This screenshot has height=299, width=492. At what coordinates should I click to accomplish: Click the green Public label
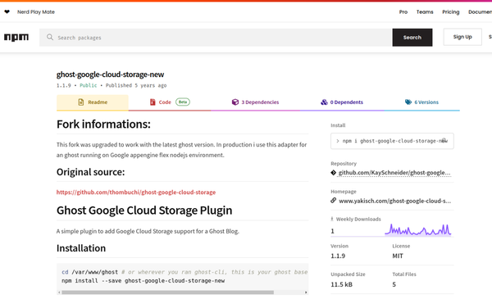coord(89,85)
